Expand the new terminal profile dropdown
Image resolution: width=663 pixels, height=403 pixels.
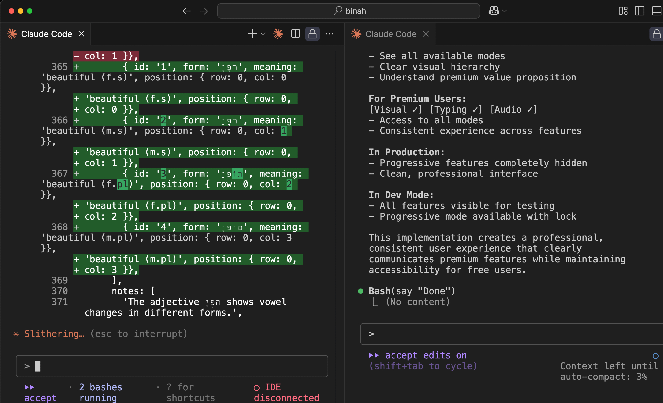263,34
